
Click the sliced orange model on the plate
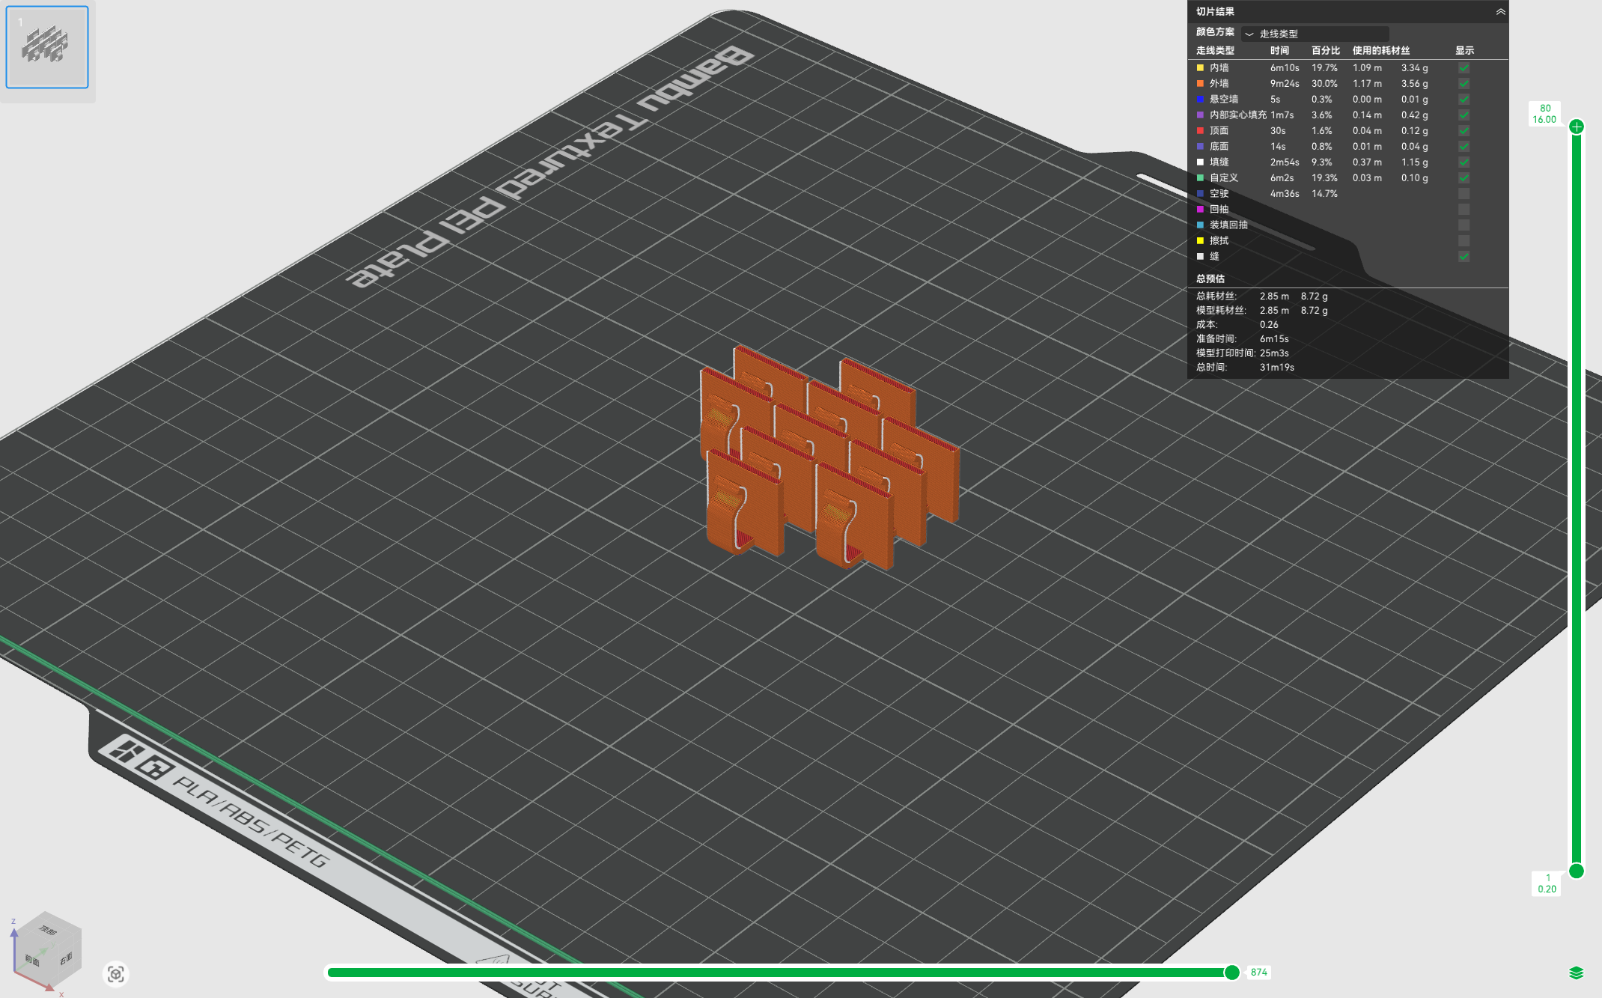click(829, 457)
